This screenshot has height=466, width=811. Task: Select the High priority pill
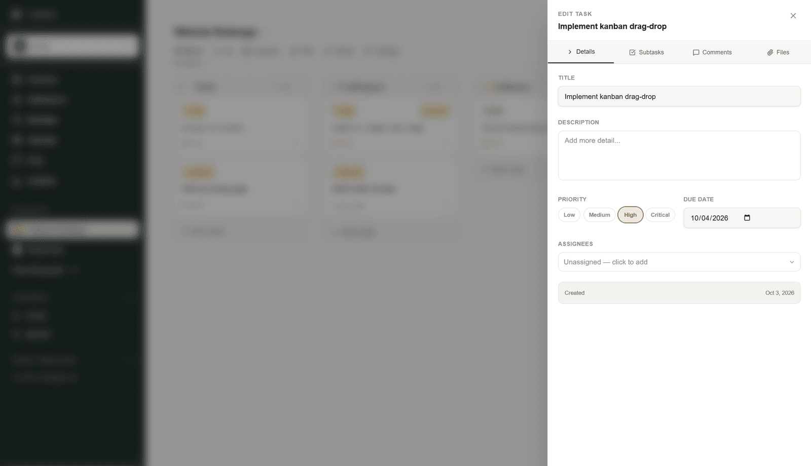click(x=631, y=215)
